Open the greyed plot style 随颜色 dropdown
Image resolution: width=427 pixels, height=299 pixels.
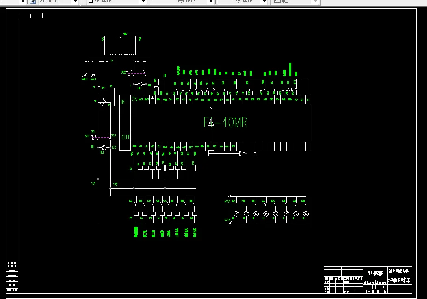coord(315,2)
